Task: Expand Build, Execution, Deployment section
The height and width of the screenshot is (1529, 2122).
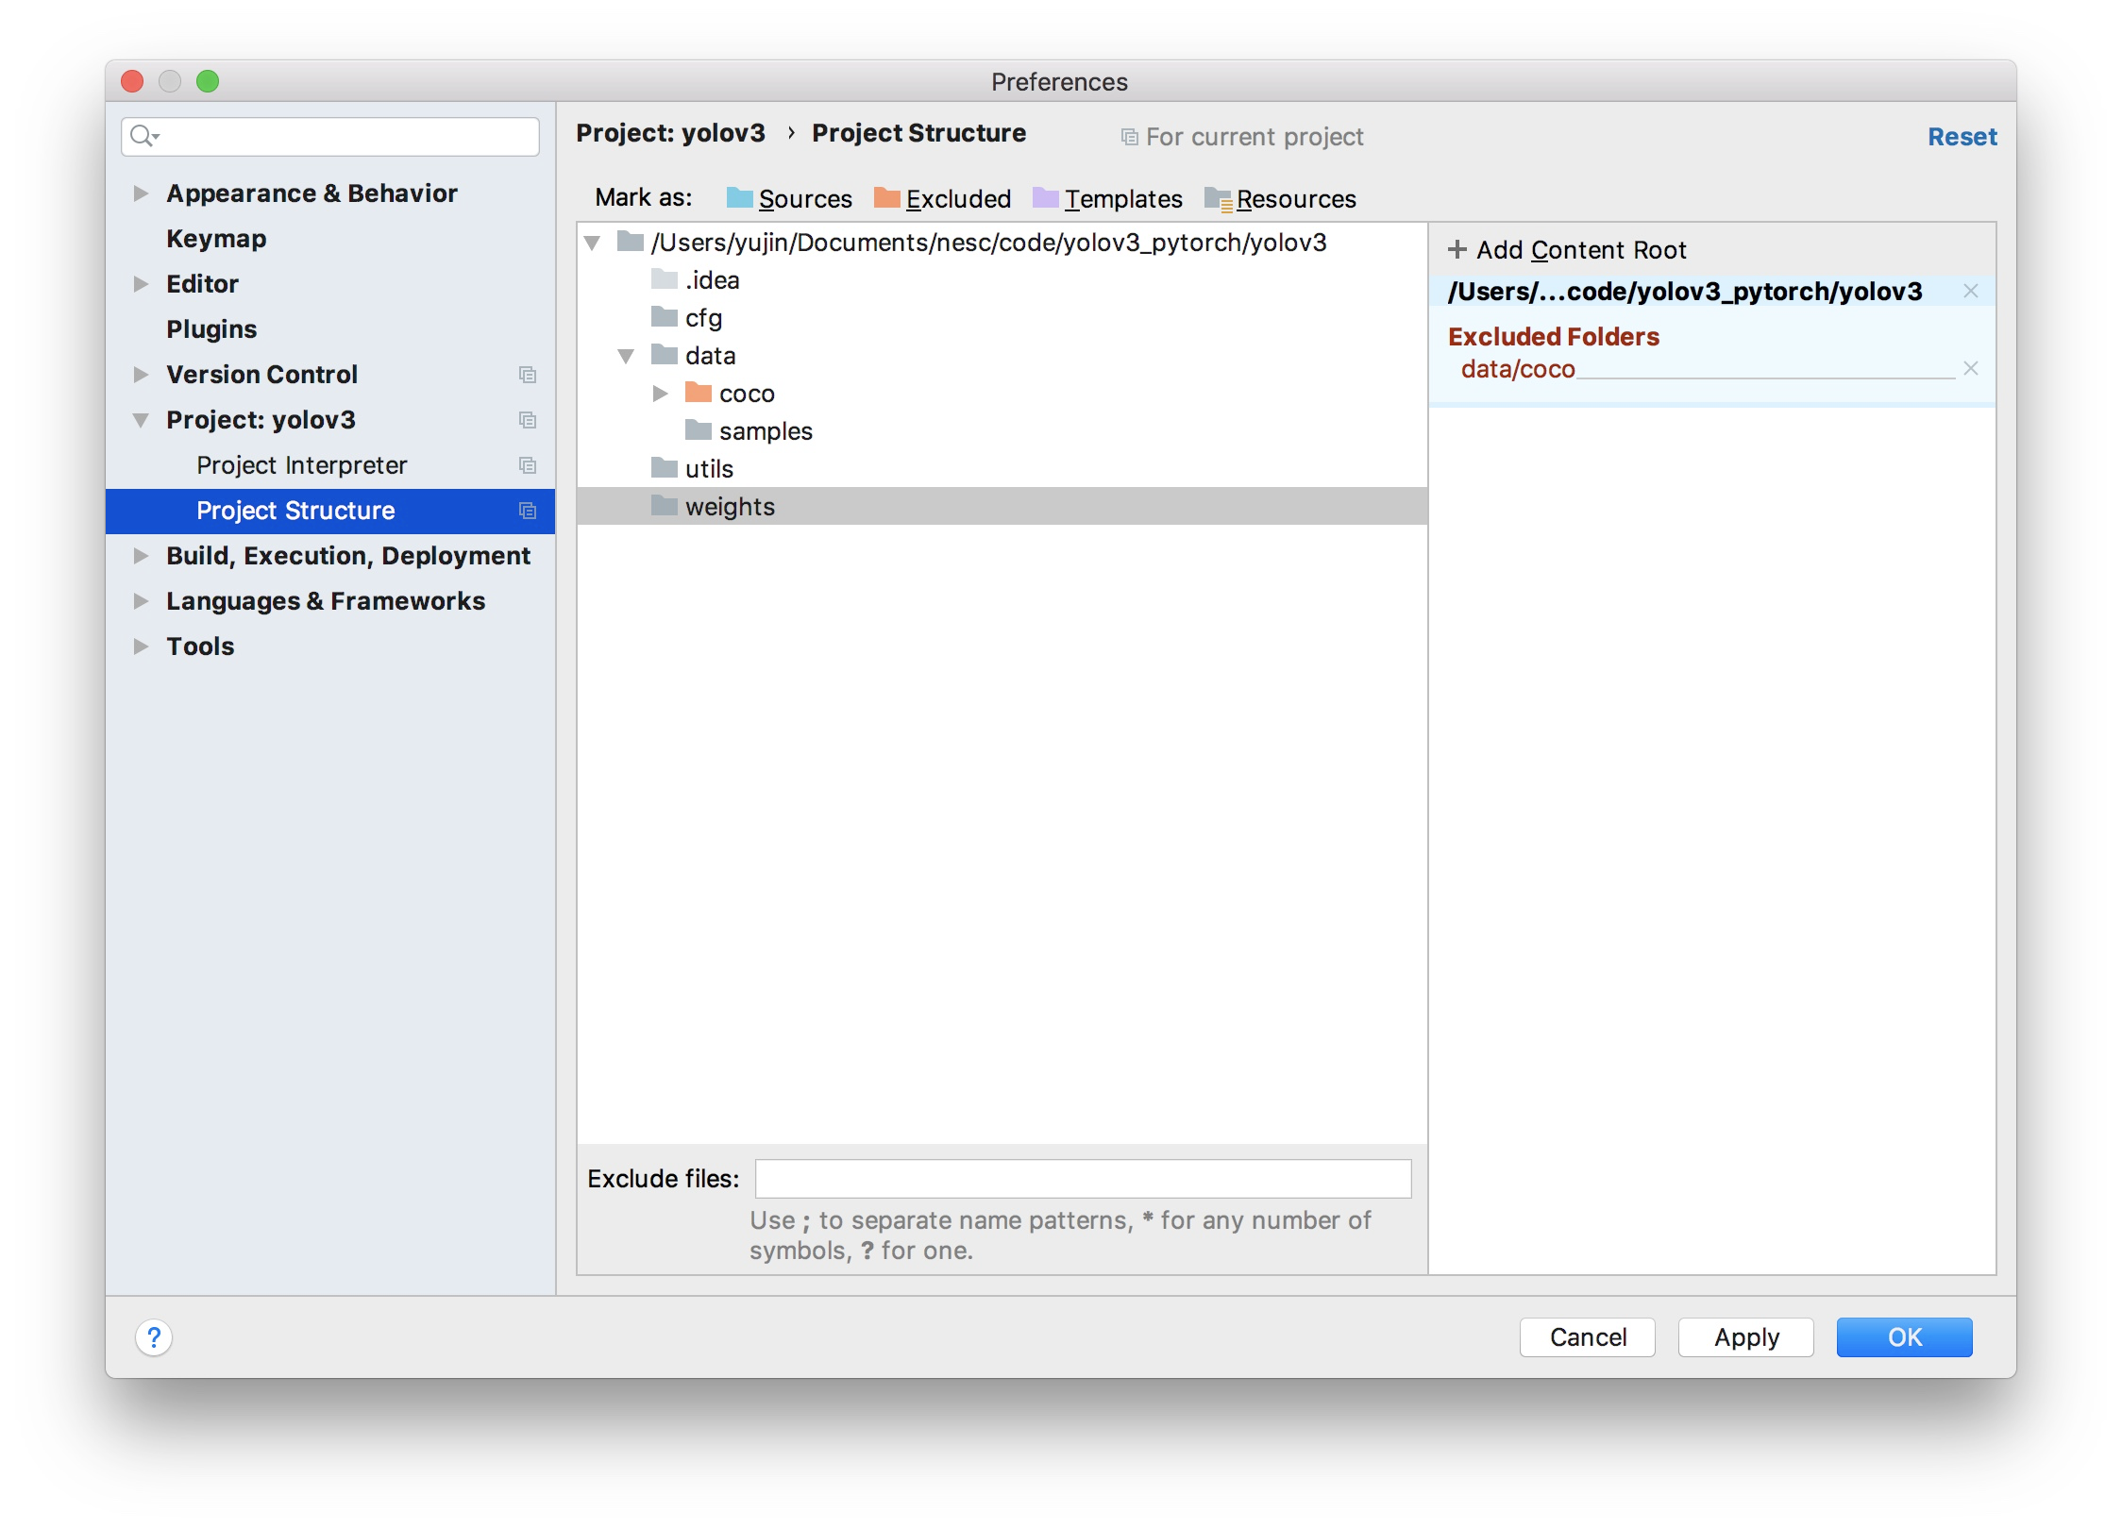Action: point(141,556)
